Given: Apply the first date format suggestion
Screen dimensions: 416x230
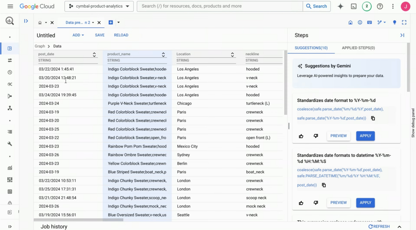Looking at the screenshot, I should pyautogui.click(x=365, y=136).
